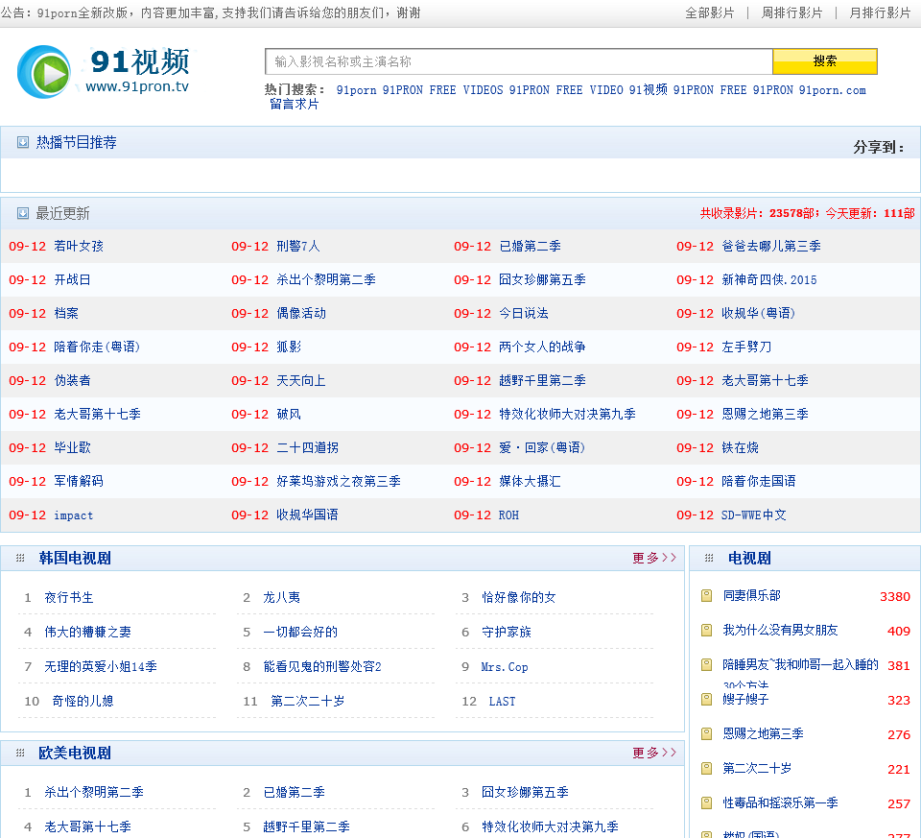This screenshot has width=921, height=838.
Task: Click the grid icon next to 韩国电视剧
Action: coord(20,558)
